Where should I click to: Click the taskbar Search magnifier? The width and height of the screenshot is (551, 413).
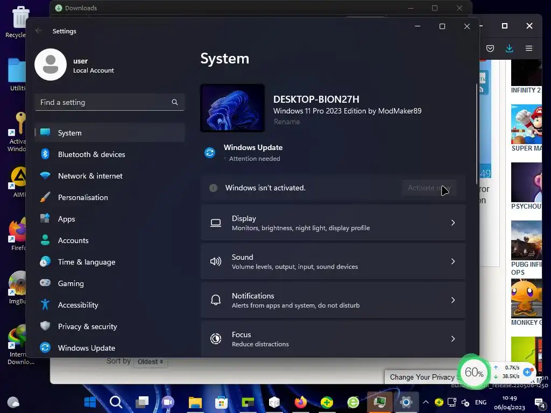click(116, 402)
